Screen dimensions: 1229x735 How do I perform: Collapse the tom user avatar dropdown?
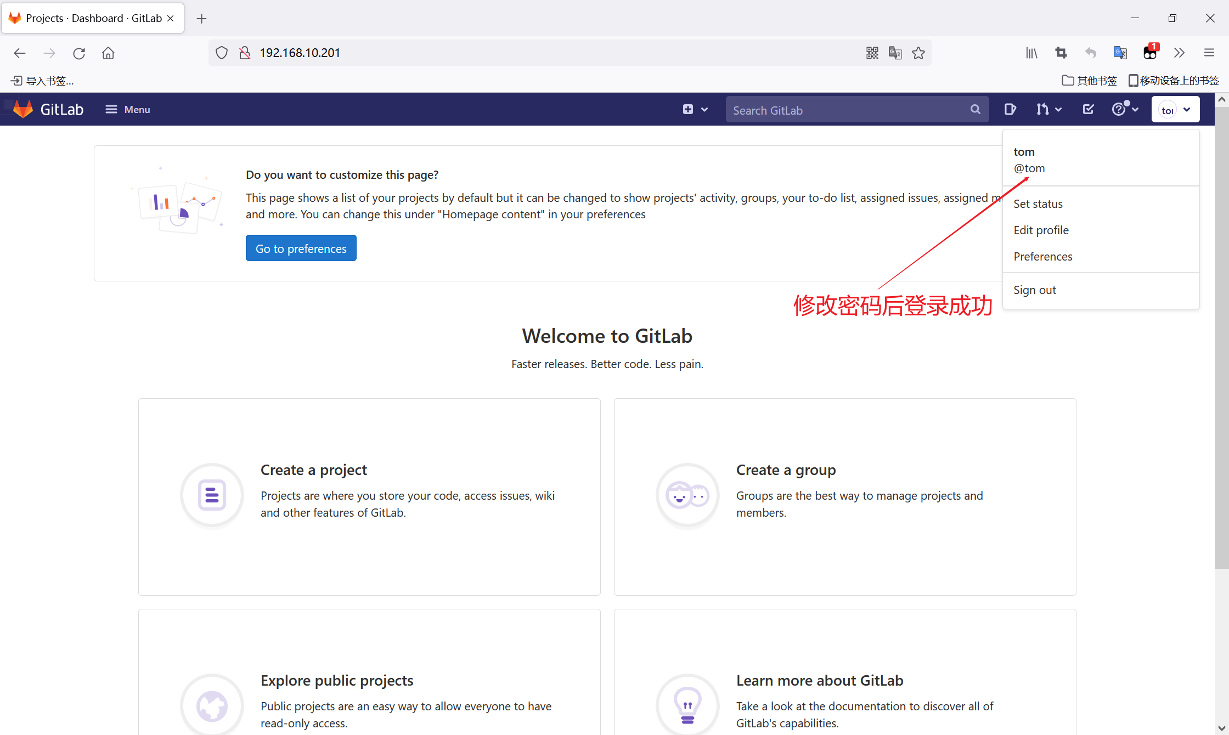tap(1175, 110)
